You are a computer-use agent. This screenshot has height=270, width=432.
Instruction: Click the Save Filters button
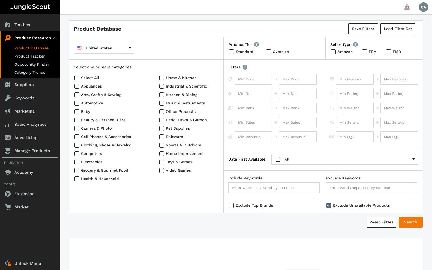[363, 29]
